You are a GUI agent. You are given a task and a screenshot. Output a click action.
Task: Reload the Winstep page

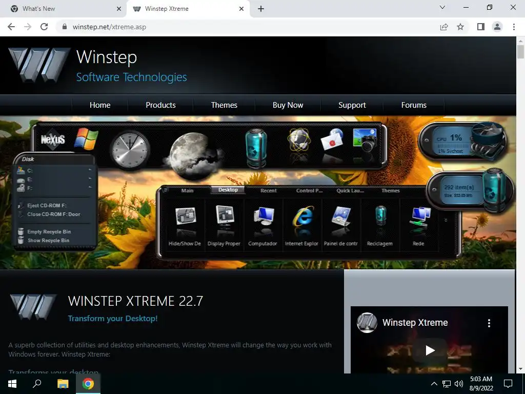pos(44,27)
